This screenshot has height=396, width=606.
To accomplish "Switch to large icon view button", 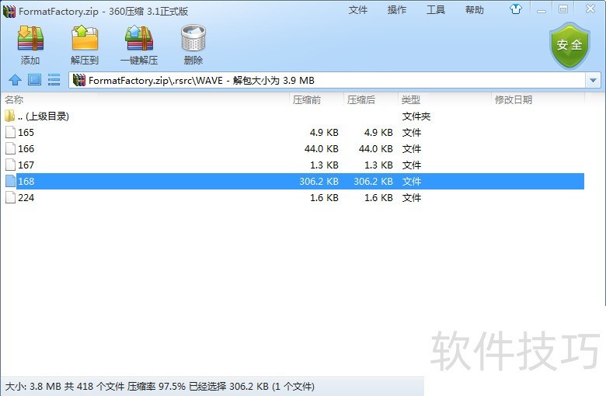I will (x=34, y=80).
